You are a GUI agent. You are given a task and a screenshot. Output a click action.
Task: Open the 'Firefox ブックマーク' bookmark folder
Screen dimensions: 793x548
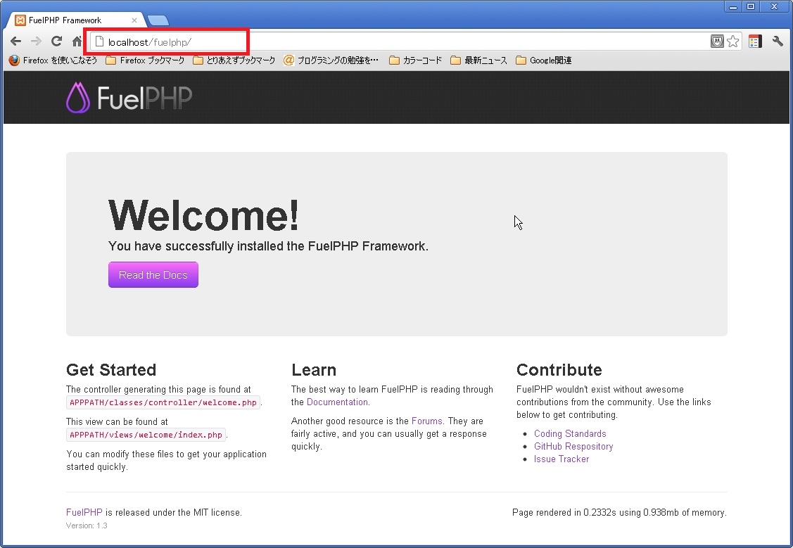[145, 60]
